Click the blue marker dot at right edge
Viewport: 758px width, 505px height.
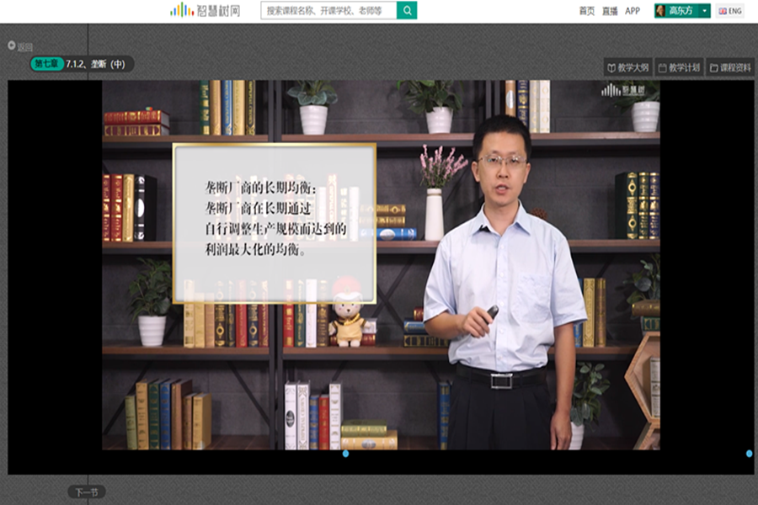(x=749, y=454)
